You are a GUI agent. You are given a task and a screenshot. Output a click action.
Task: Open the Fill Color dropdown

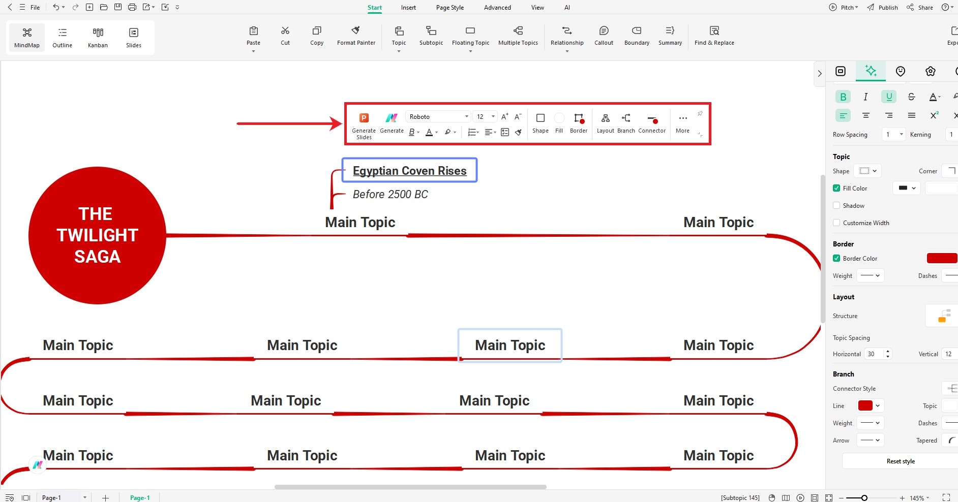[x=907, y=188]
